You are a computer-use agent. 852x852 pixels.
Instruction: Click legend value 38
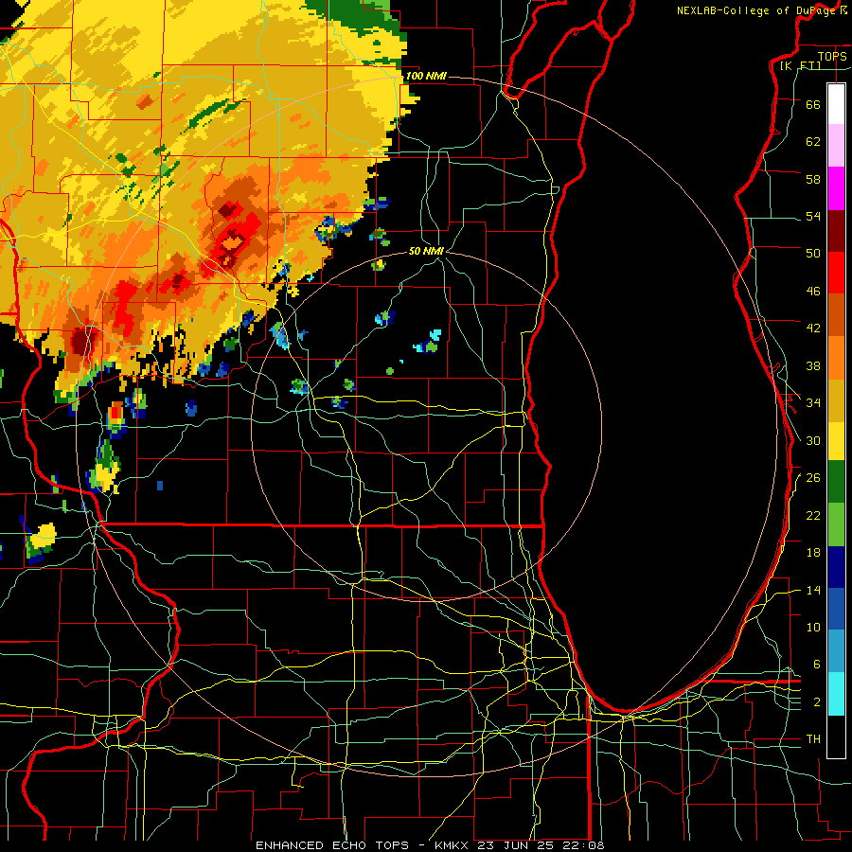click(813, 365)
